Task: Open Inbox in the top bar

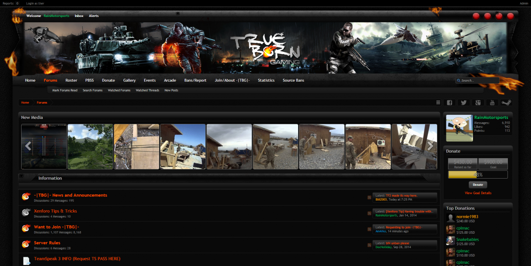Action: [x=79, y=16]
